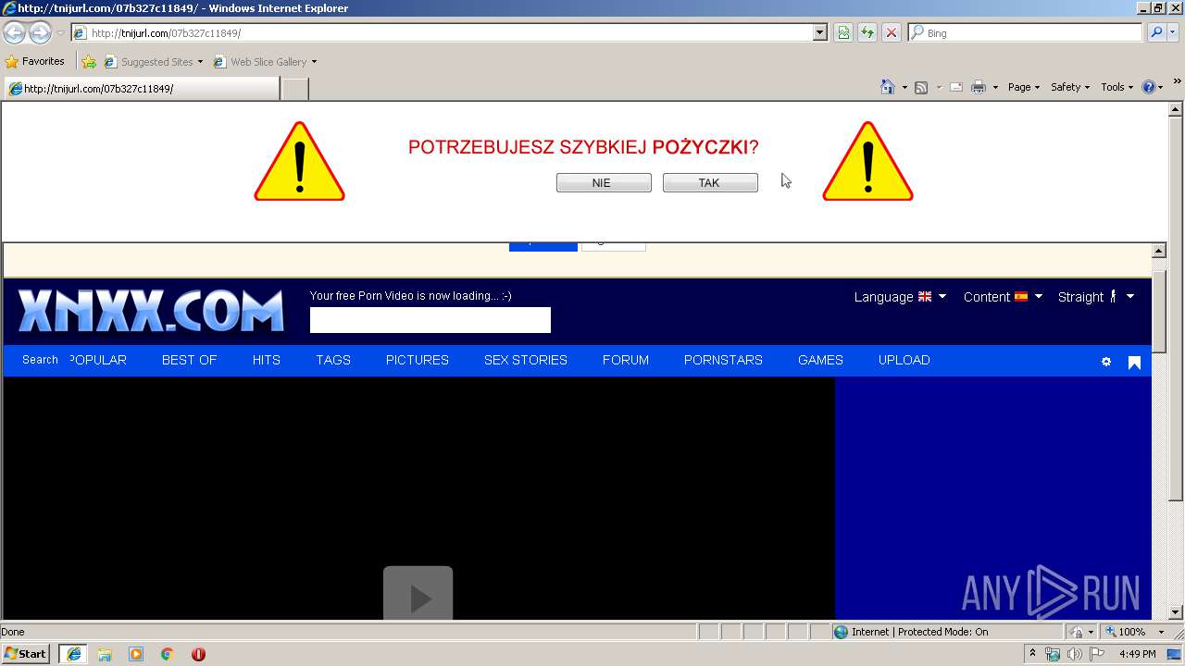Screen dimensions: 1185x666
Task: Expand the address bar history dropdown
Action: pos(819,32)
